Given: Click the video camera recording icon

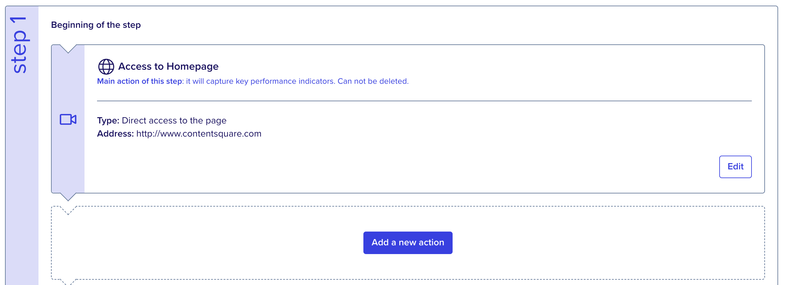Looking at the screenshot, I should click(x=68, y=119).
